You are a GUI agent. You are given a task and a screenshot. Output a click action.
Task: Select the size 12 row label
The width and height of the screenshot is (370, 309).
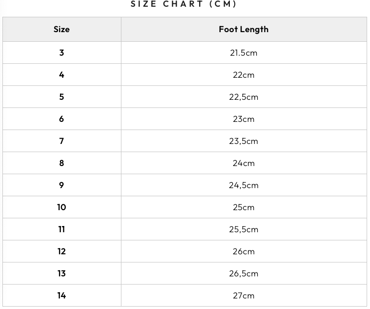click(61, 251)
